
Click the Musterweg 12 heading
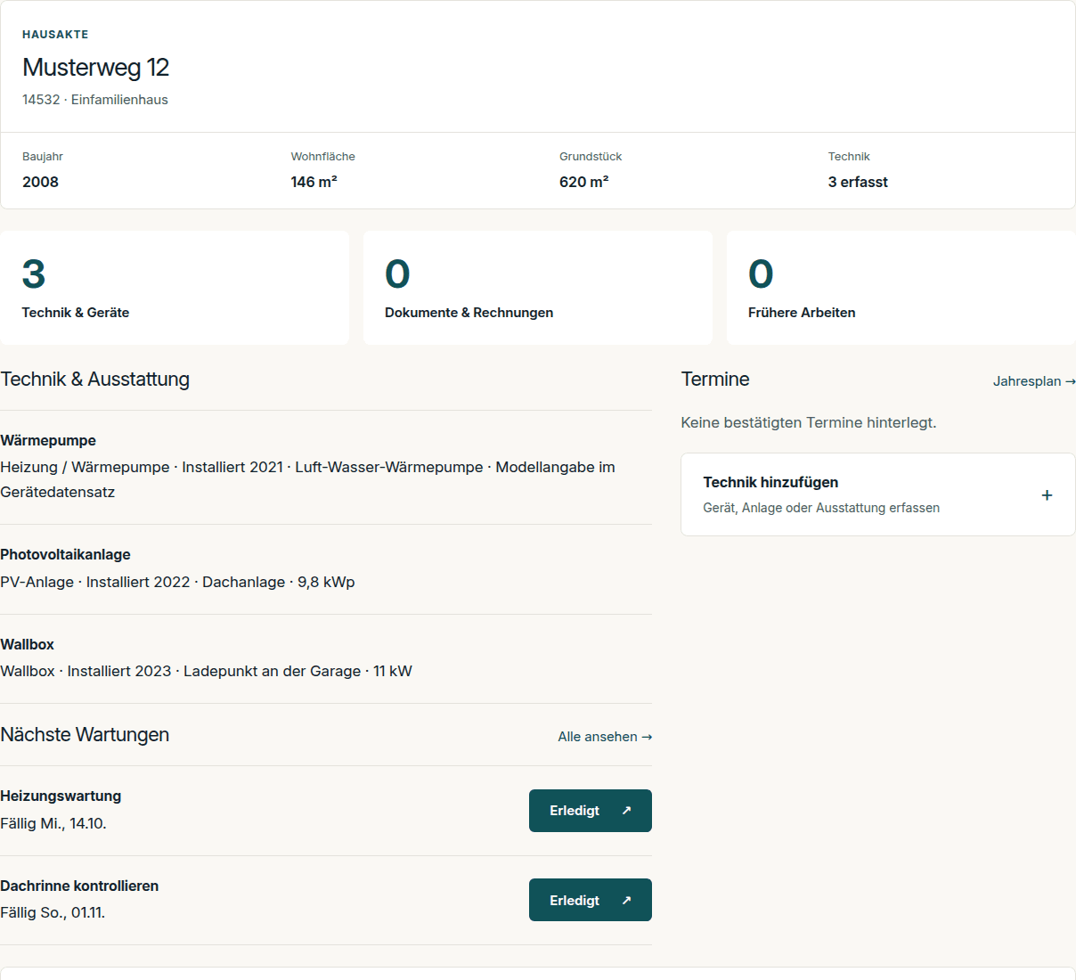96,68
